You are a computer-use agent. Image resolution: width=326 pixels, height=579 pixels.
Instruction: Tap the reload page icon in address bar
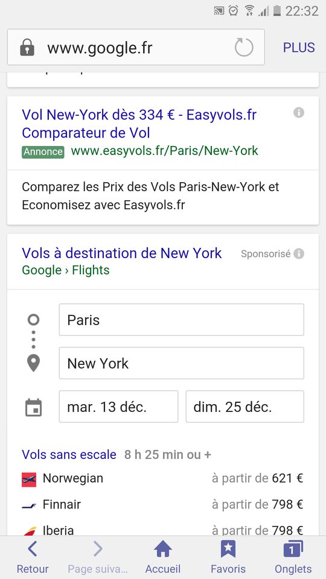point(244,47)
